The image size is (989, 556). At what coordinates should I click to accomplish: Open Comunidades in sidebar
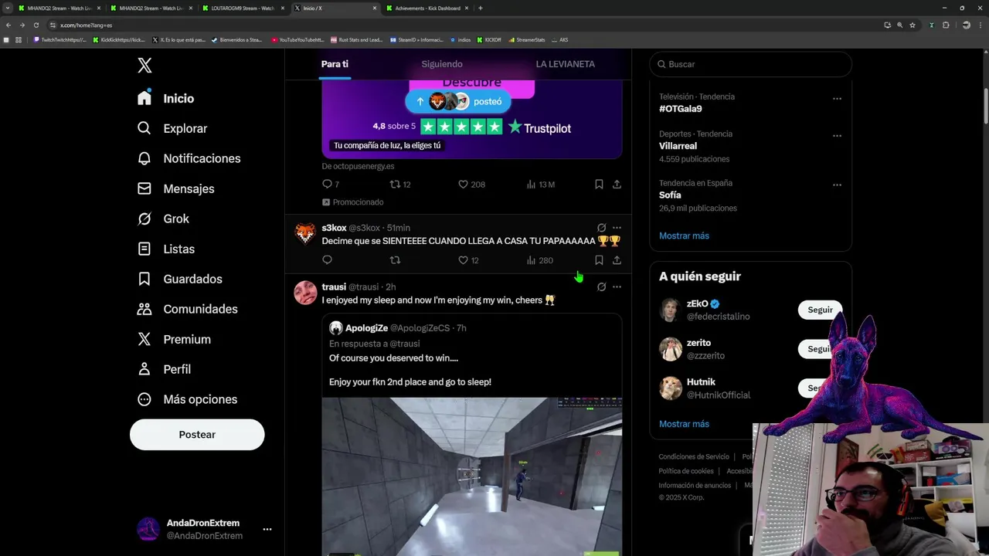188,309
